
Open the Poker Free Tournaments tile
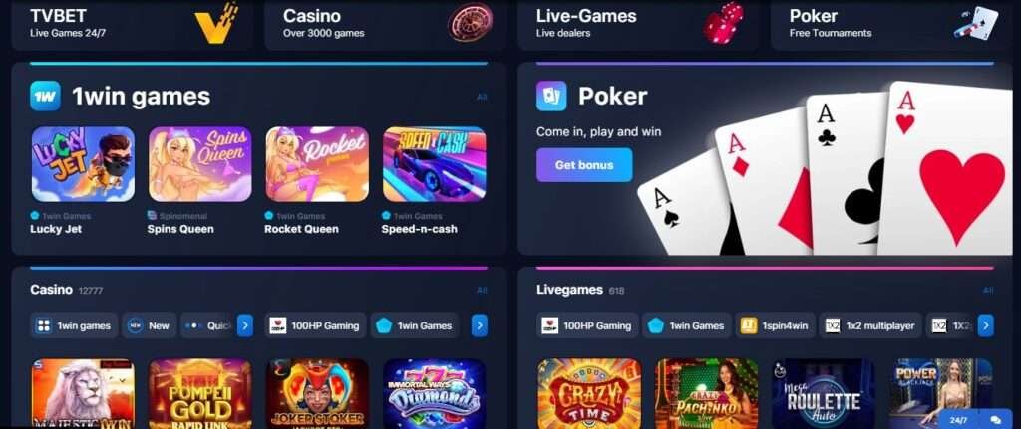click(x=891, y=25)
